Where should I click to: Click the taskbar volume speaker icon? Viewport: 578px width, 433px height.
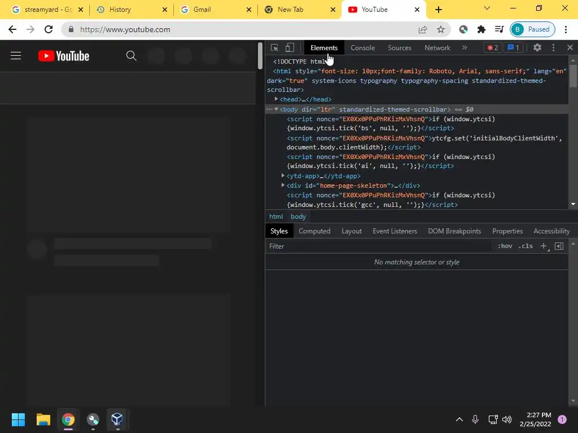[507, 419]
